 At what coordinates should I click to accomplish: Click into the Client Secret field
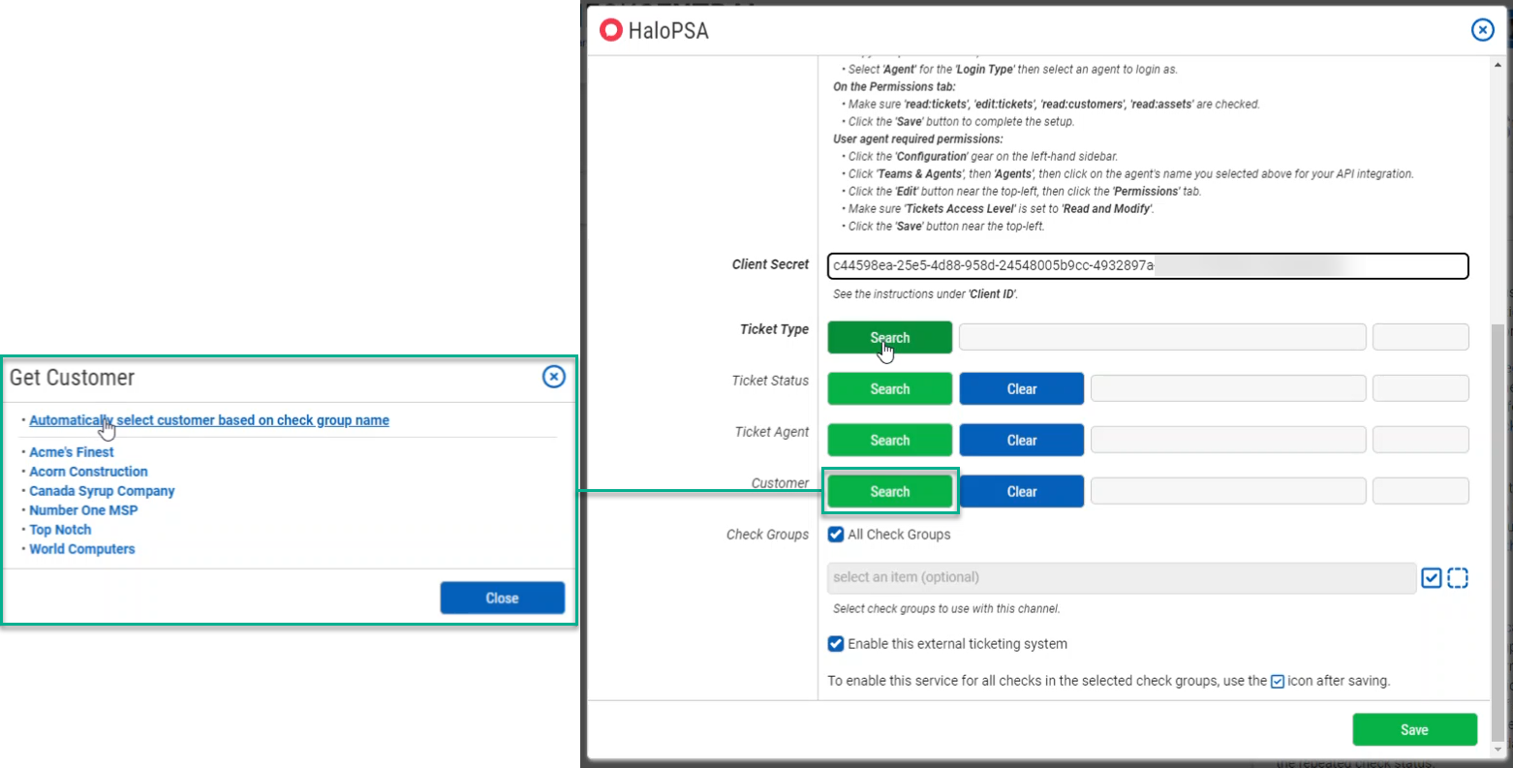(1148, 265)
